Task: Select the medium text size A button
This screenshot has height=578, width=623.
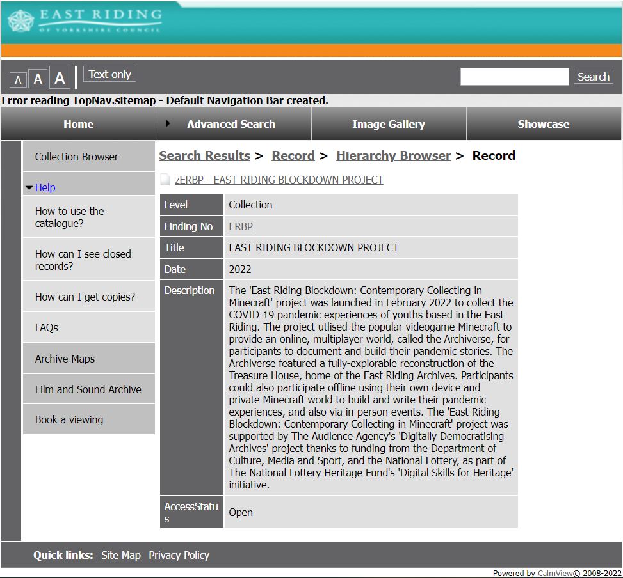Action: pyautogui.click(x=38, y=79)
